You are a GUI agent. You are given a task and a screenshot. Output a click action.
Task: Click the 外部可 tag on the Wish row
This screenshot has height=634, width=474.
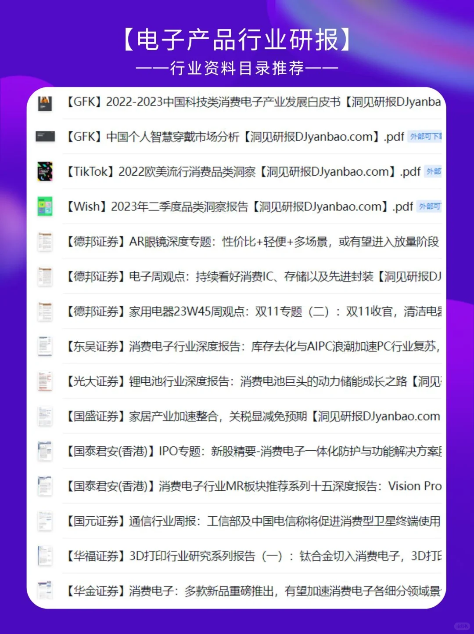(x=429, y=207)
